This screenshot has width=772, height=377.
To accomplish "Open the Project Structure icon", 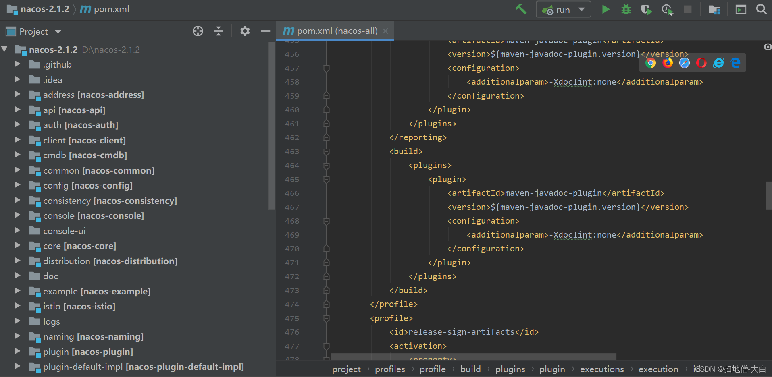I will (x=714, y=9).
